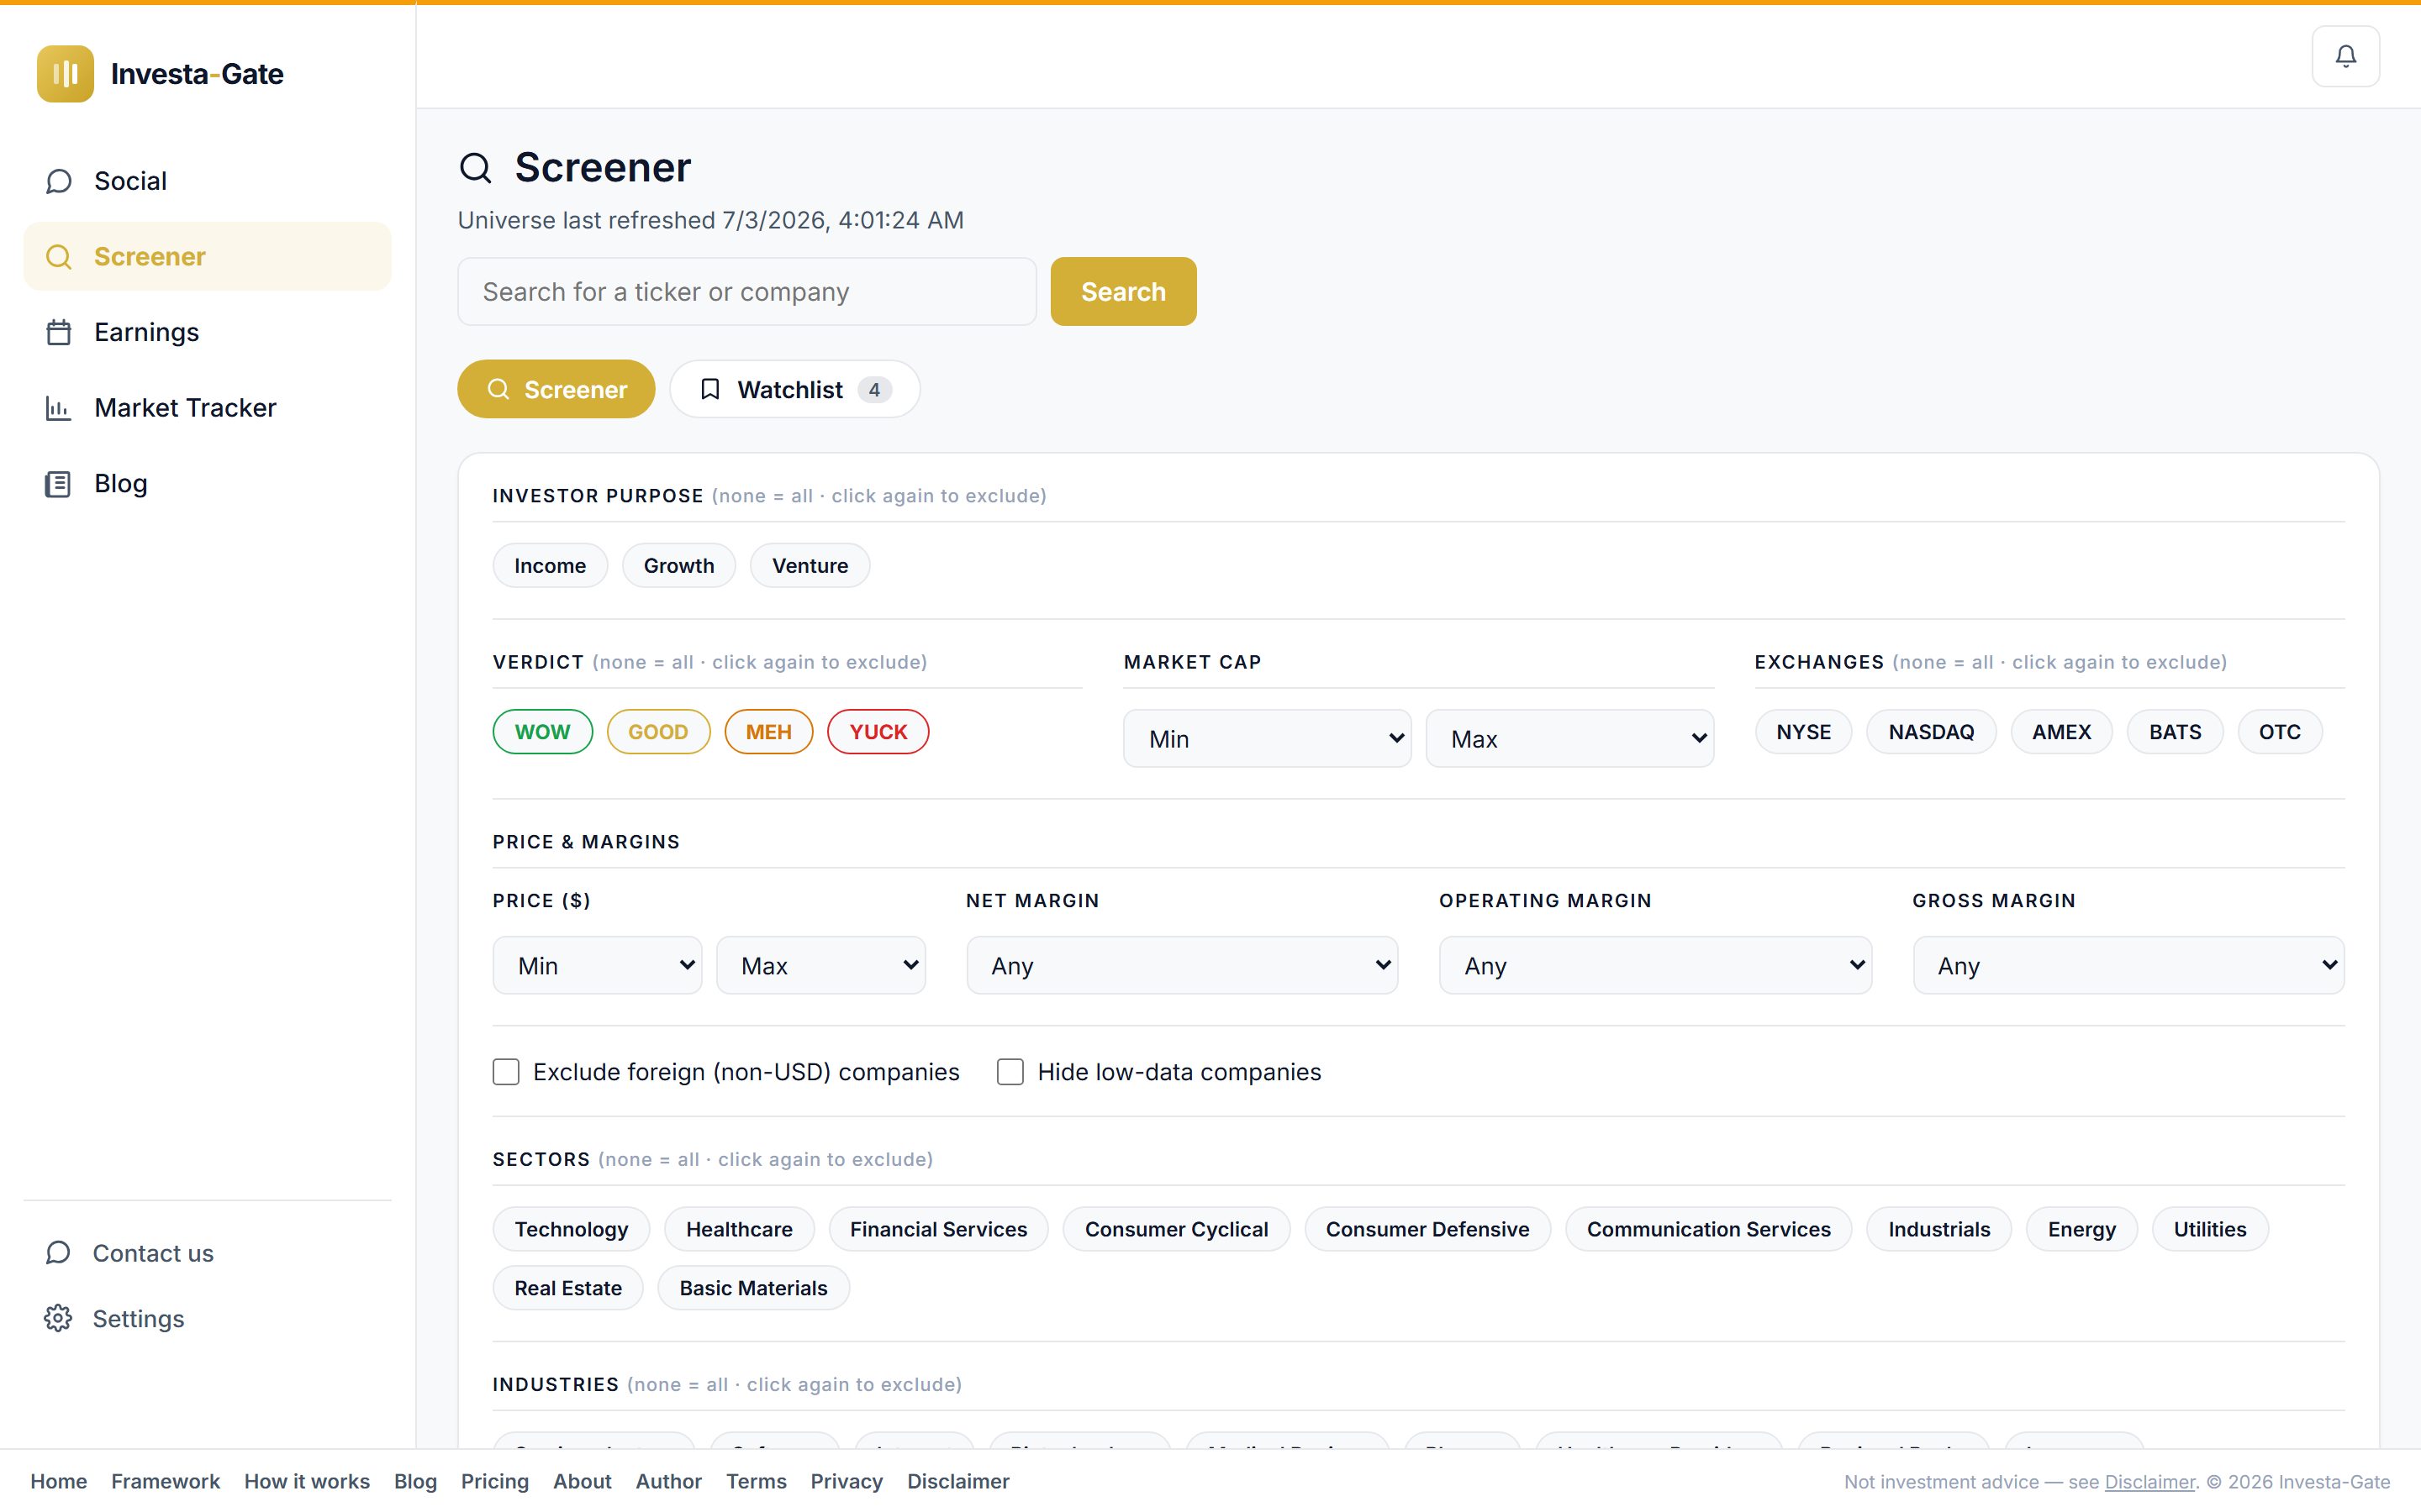2421x1512 pixels.
Task: Select the Utilities sector chip
Action: click(x=2210, y=1229)
